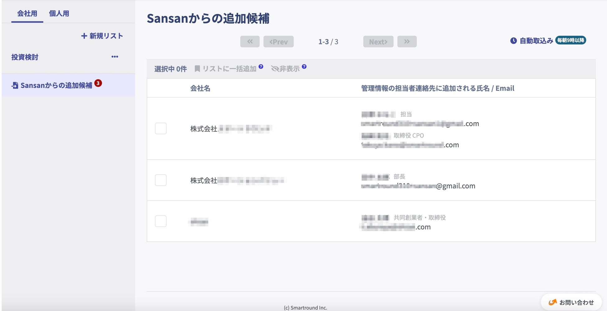Image resolution: width=607 pixels, height=311 pixels.
Task: Open help icon next to リストに一括追加
Action: [261, 67]
